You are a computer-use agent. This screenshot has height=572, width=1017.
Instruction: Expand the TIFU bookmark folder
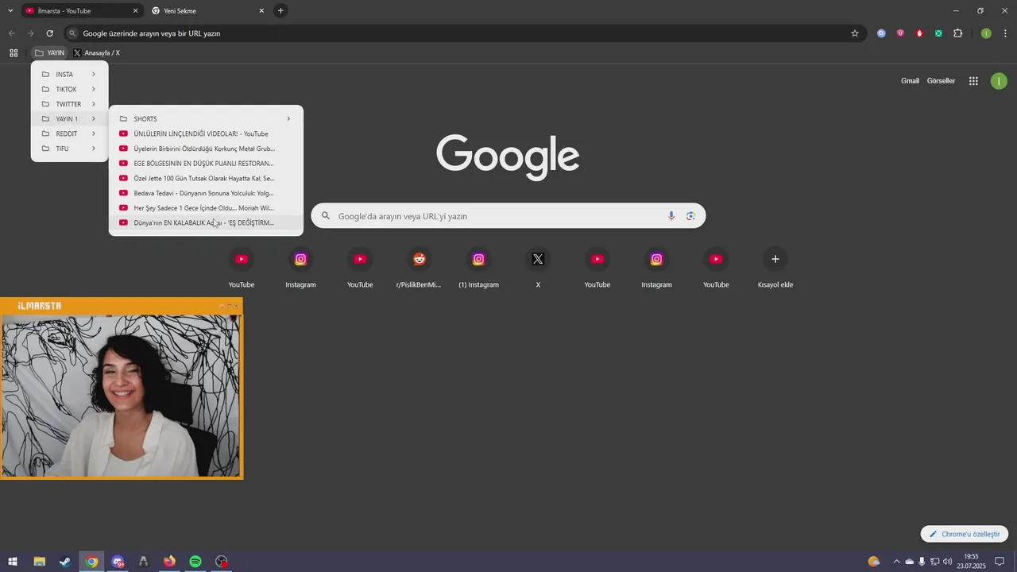tap(69, 149)
